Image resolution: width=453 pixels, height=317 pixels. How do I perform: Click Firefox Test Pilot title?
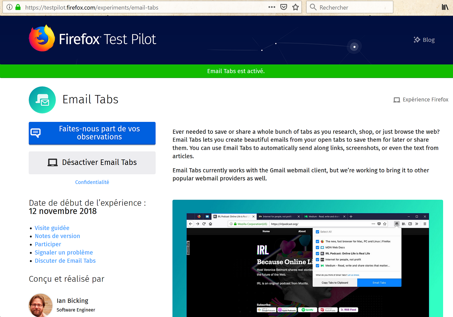[x=107, y=39]
